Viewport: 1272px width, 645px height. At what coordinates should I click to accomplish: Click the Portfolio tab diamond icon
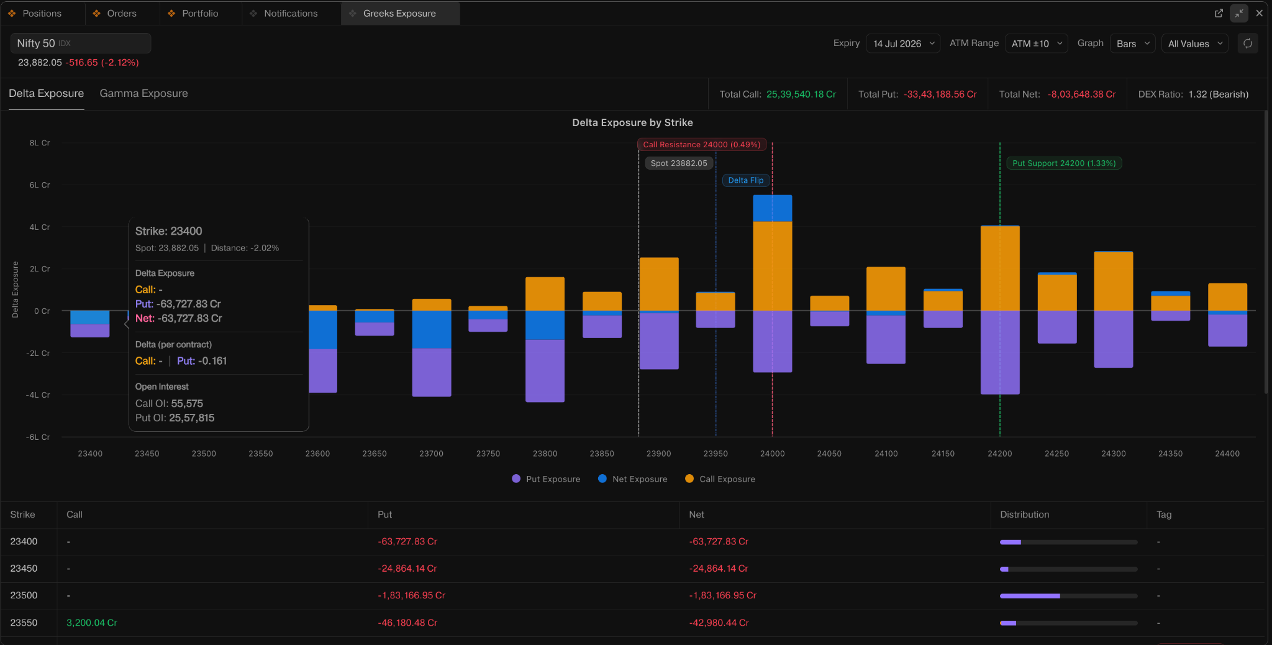[171, 13]
